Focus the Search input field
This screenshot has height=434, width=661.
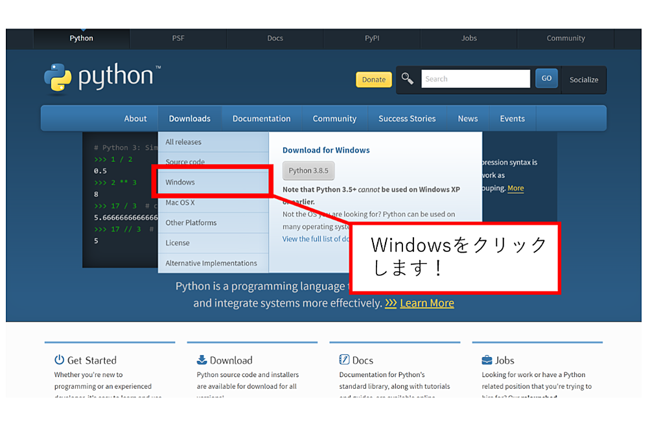point(476,79)
